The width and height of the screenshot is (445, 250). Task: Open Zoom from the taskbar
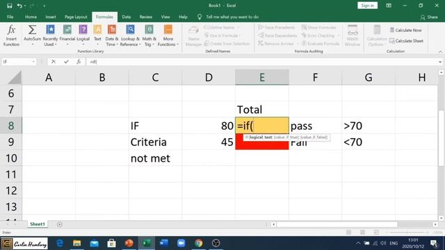pyautogui.click(x=181, y=243)
